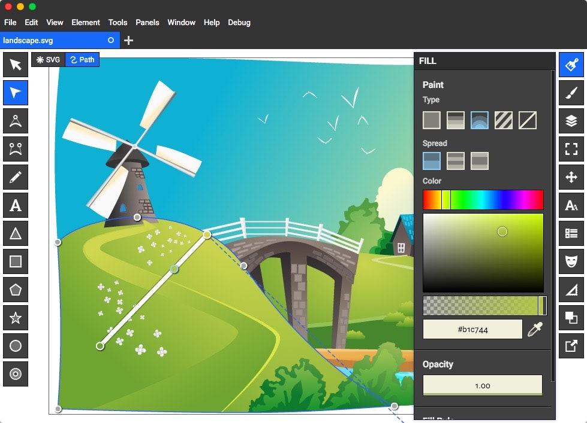Select the Text tool

(x=15, y=205)
